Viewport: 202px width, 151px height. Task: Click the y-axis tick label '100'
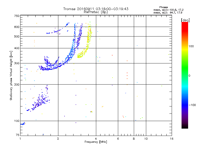click(17, 121)
